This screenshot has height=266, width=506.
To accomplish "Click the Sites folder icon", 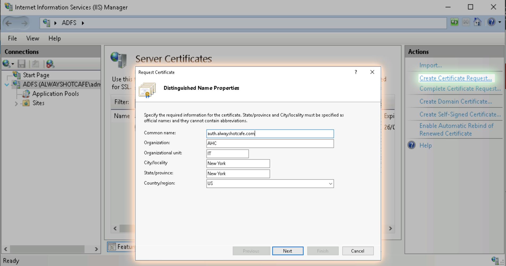I will click(26, 103).
